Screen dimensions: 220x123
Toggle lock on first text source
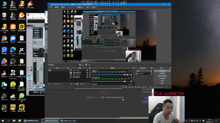[90, 71]
